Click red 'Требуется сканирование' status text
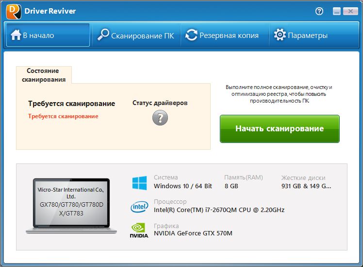The width and height of the screenshot is (363, 267). (x=63, y=116)
